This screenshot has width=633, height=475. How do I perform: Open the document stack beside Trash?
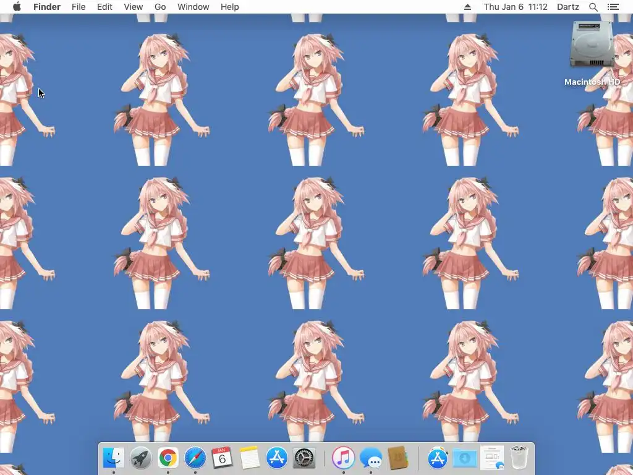pos(491,458)
